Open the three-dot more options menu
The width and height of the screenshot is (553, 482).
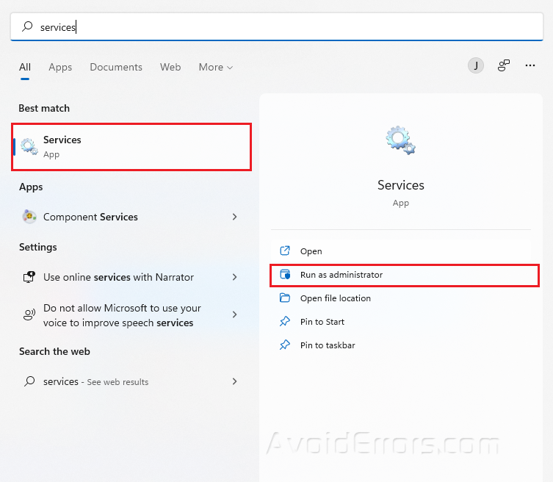tap(530, 65)
